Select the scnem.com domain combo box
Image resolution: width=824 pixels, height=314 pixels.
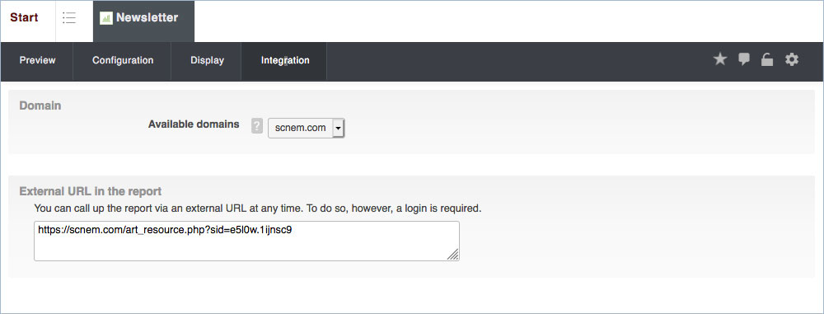307,128
